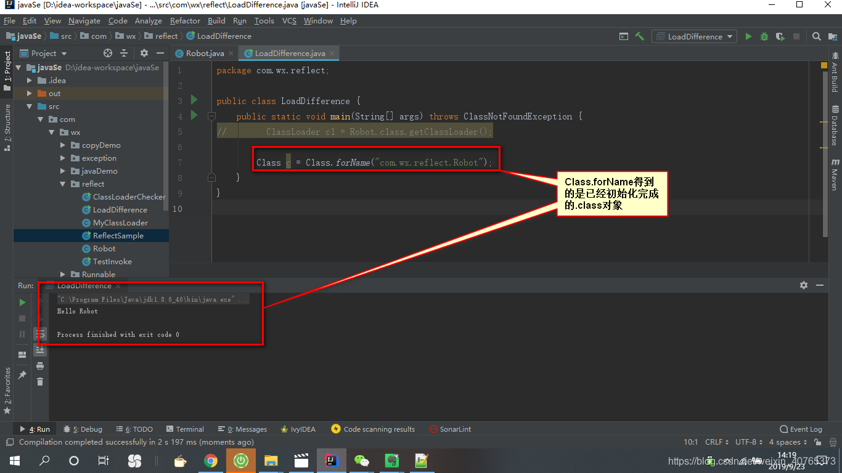
Task: Open the 5: Debug tool tab
Action: click(83, 429)
